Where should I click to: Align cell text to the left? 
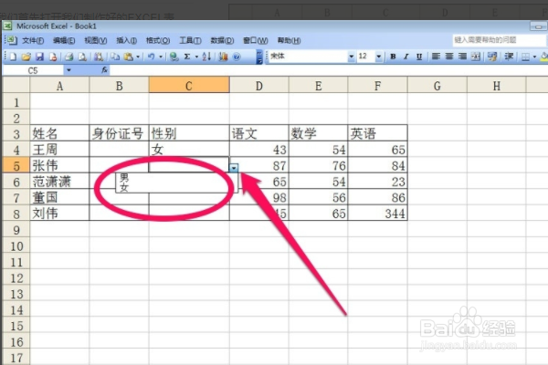tap(436, 57)
